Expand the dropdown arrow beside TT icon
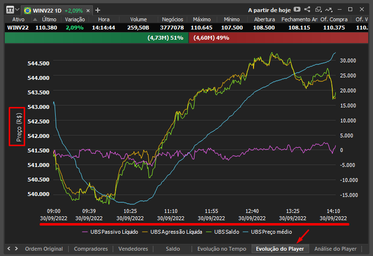Screen dimensions: 373x256 point(17,10)
